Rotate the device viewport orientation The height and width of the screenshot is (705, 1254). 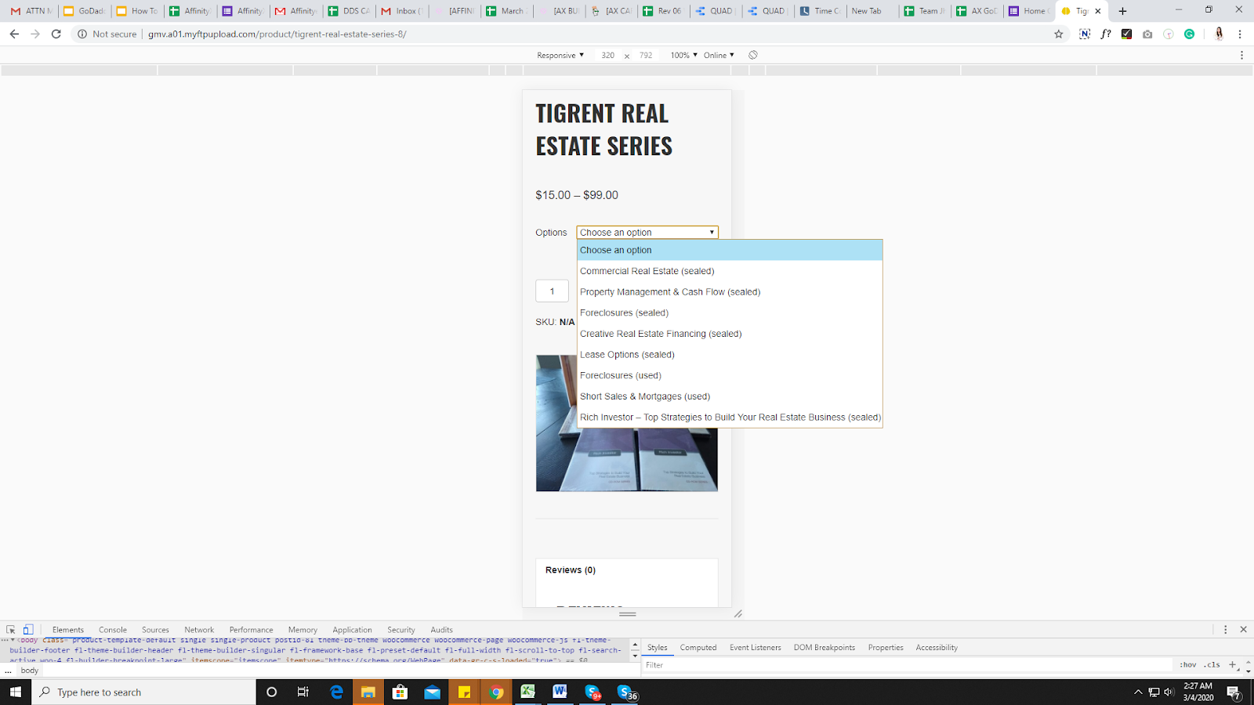(x=752, y=55)
